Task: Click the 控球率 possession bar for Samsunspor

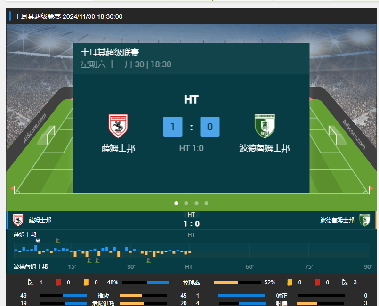Action: [x=146, y=282]
